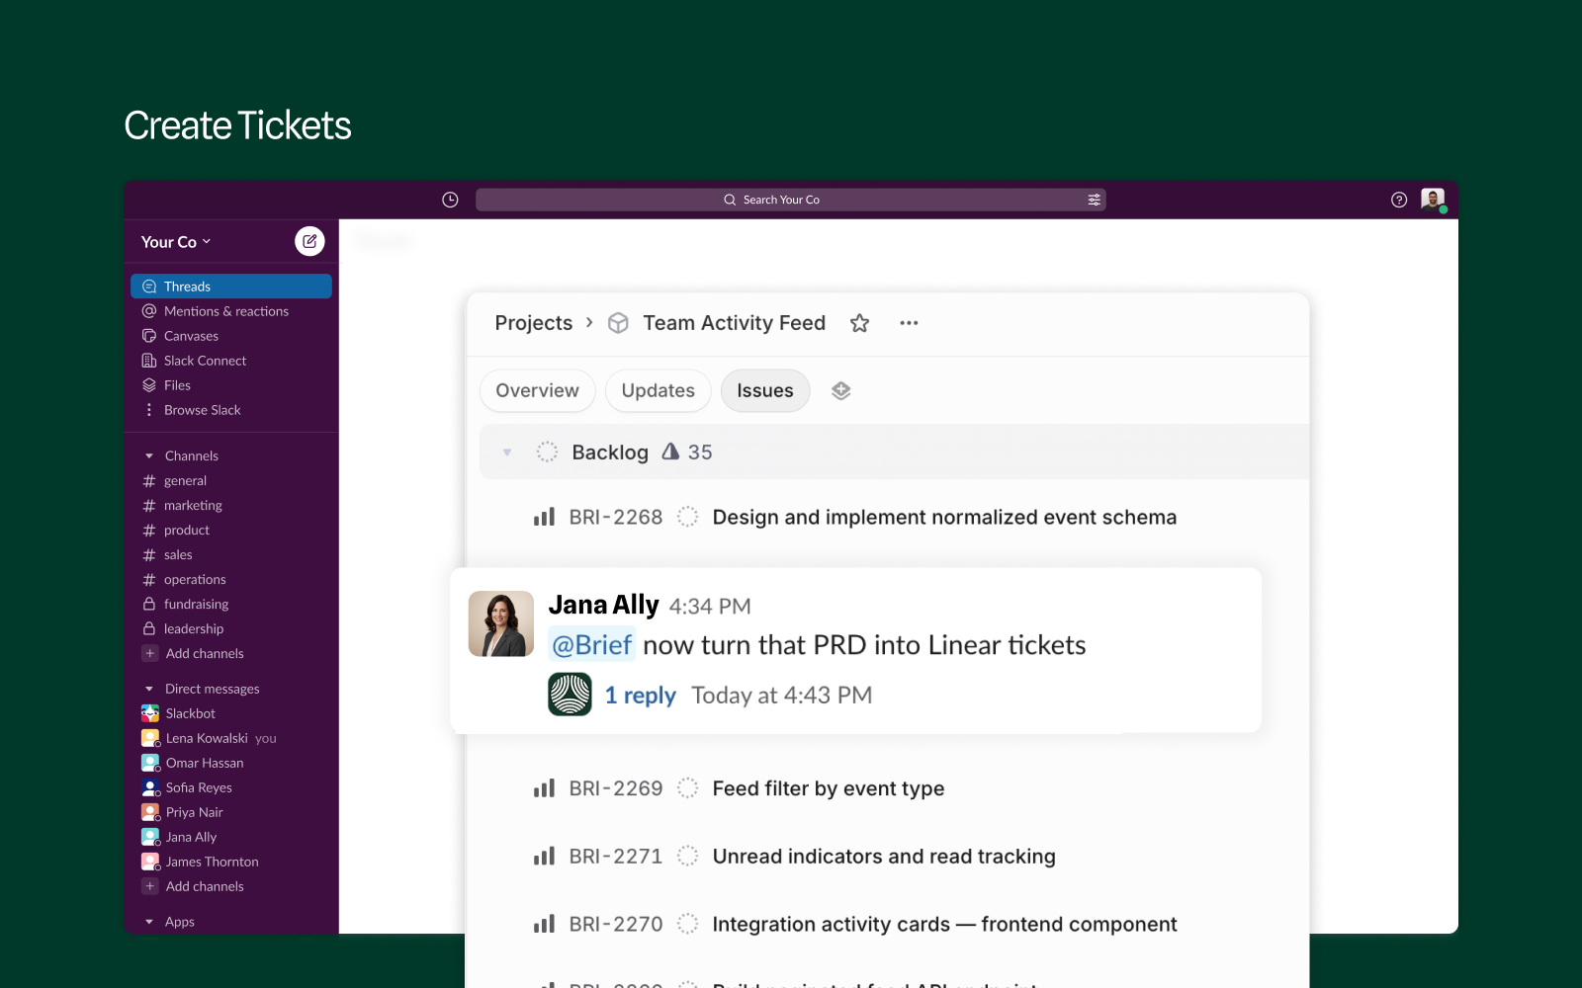Screen dimensions: 1582x988
Task: Click the Team Activity Feed cube icon
Action: pos(618,323)
